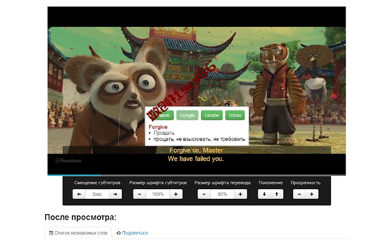Click the 80% translation font size value
The image size is (390, 244).
click(222, 194)
